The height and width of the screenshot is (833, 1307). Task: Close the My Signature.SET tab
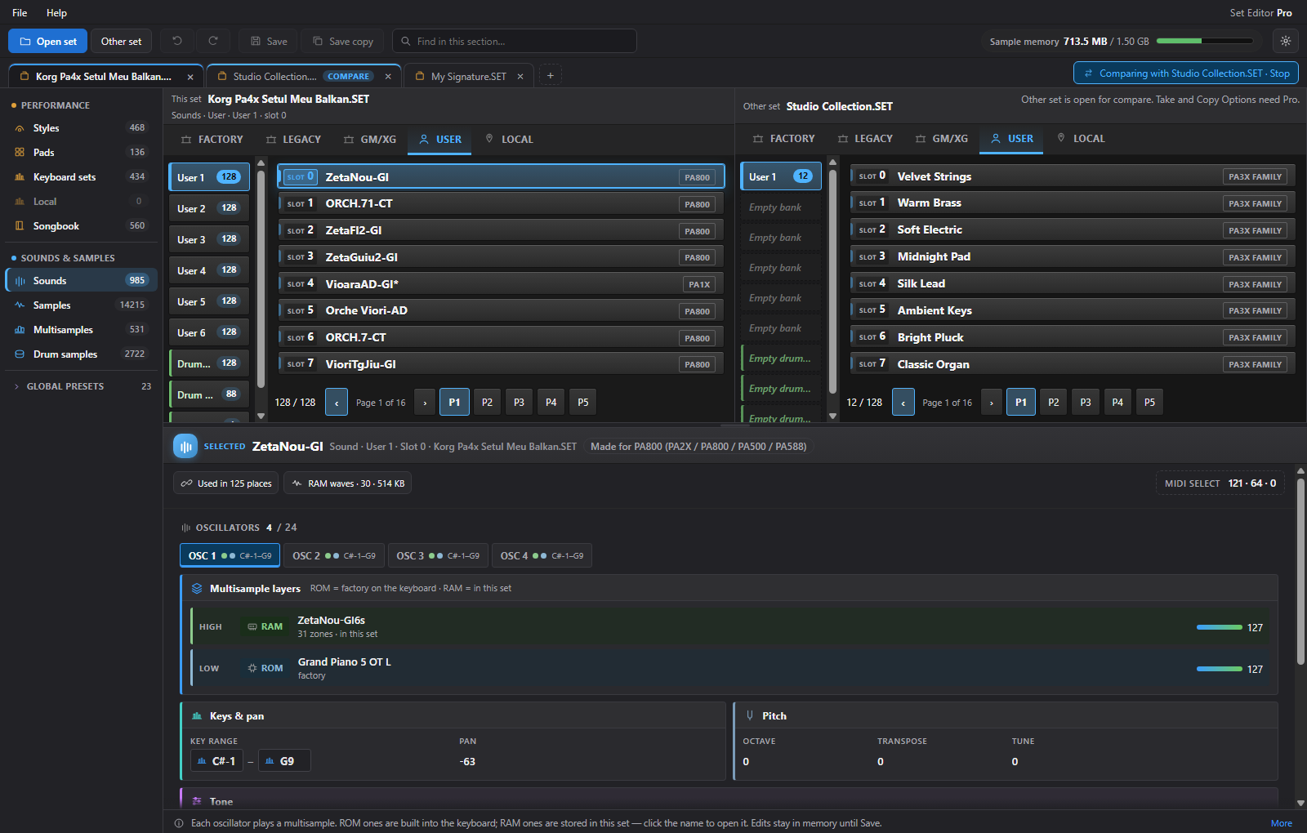click(x=520, y=77)
